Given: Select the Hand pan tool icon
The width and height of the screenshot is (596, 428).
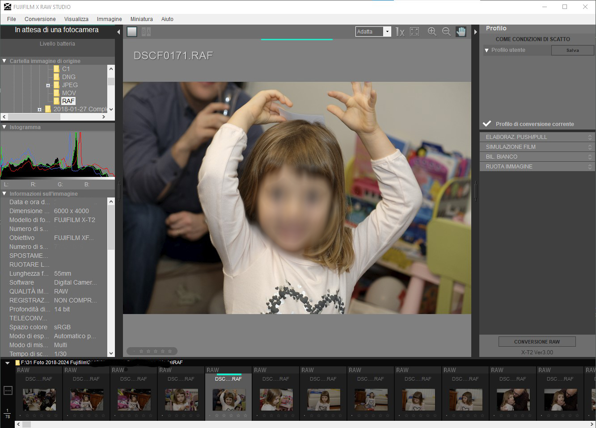Looking at the screenshot, I should pyautogui.click(x=461, y=31).
